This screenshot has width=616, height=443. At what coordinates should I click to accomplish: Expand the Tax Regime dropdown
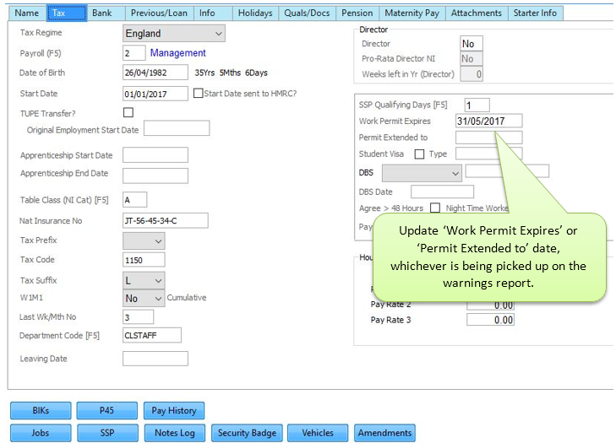[x=173, y=34]
